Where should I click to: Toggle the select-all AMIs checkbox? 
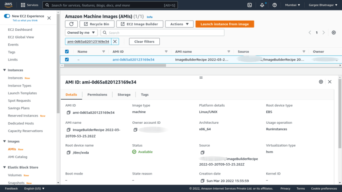point(67,52)
